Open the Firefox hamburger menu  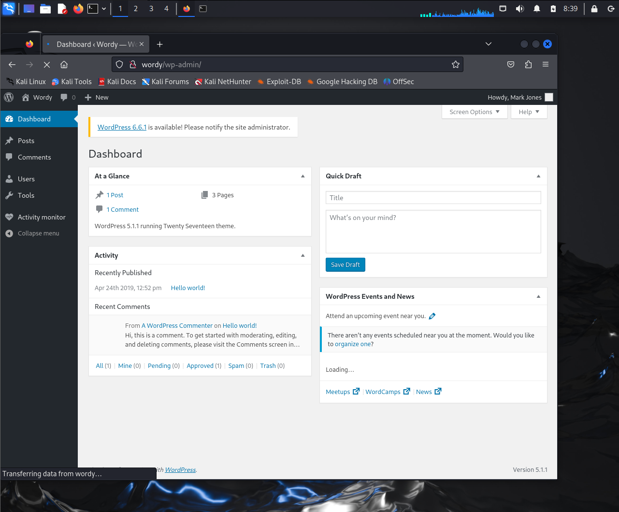[546, 64]
